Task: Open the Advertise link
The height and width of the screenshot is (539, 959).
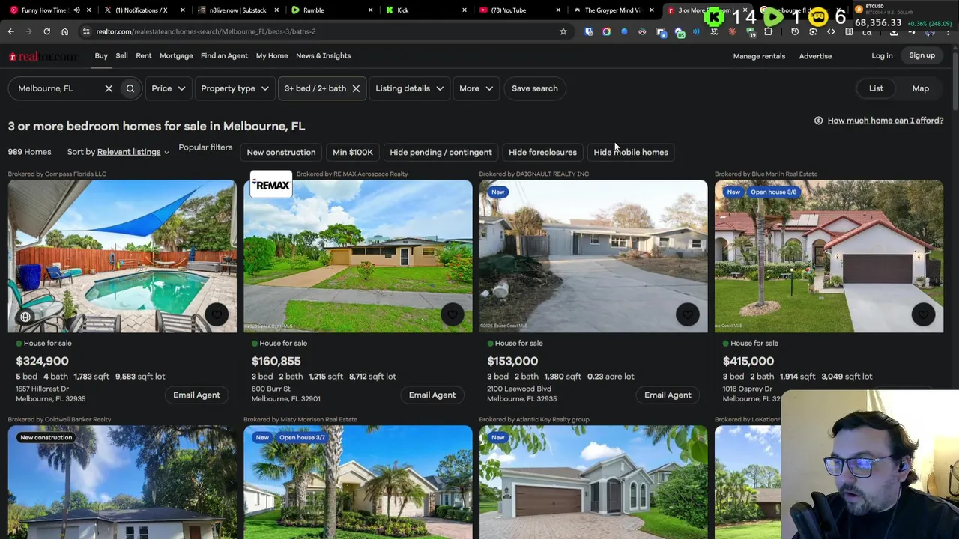Action: [x=815, y=56]
